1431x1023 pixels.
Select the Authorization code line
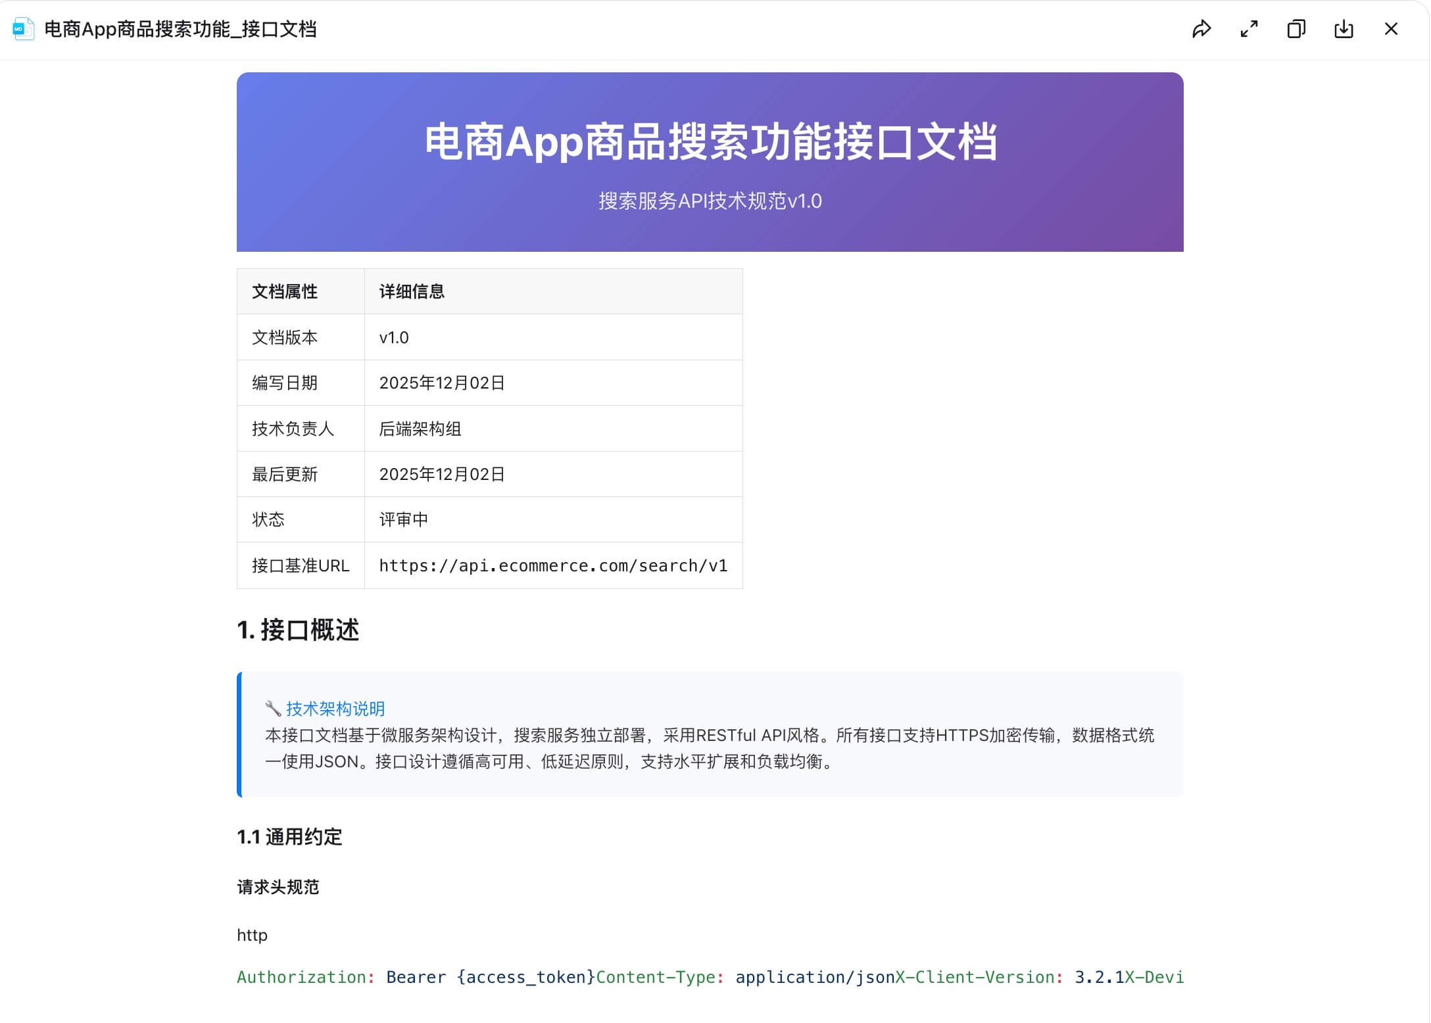pyautogui.click(x=710, y=977)
